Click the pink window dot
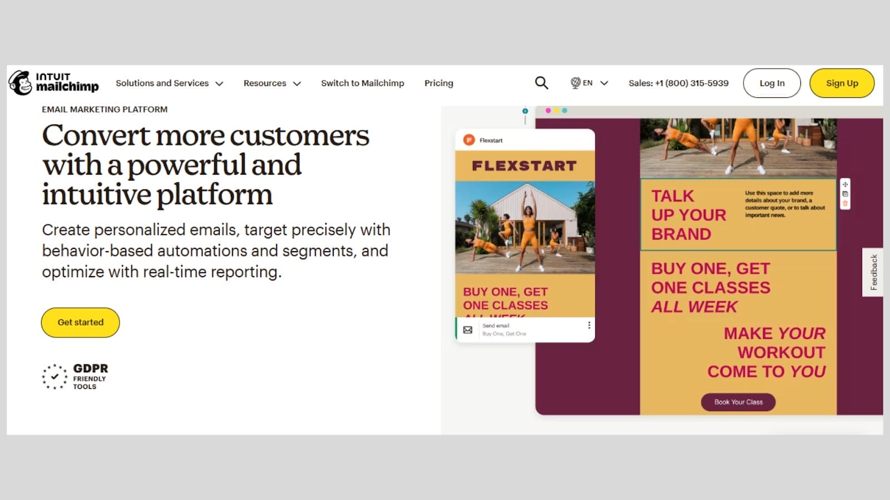 pyautogui.click(x=548, y=111)
